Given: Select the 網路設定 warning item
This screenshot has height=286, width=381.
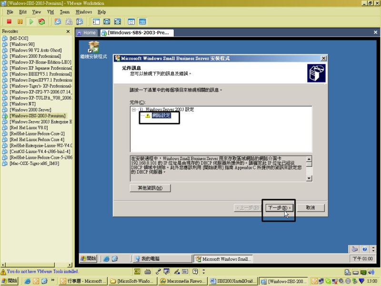Looking at the screenshot, I should (161, 115).
